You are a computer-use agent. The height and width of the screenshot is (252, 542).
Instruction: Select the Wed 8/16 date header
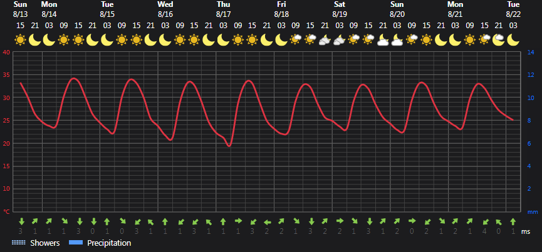pyautogui.click(x=165, y=9)
